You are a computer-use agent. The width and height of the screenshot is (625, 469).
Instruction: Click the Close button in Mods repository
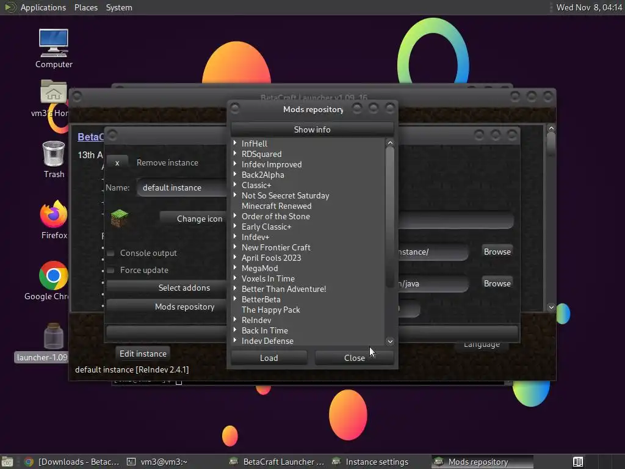(355, 358)
